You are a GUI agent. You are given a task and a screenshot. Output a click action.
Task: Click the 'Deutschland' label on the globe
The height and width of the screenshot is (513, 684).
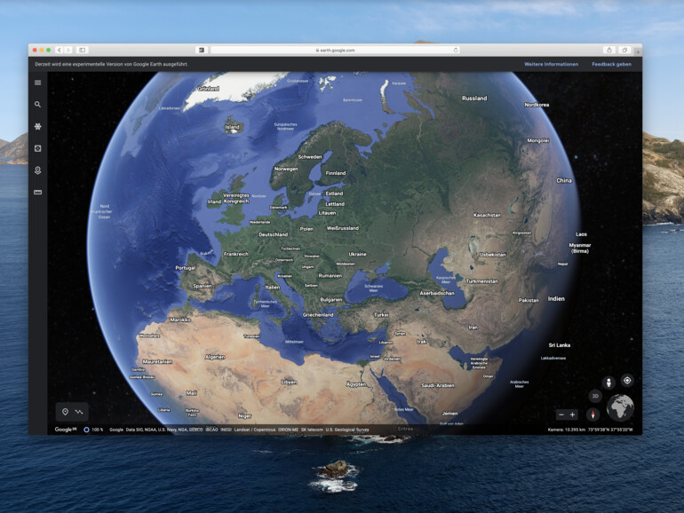pos(274,234)
